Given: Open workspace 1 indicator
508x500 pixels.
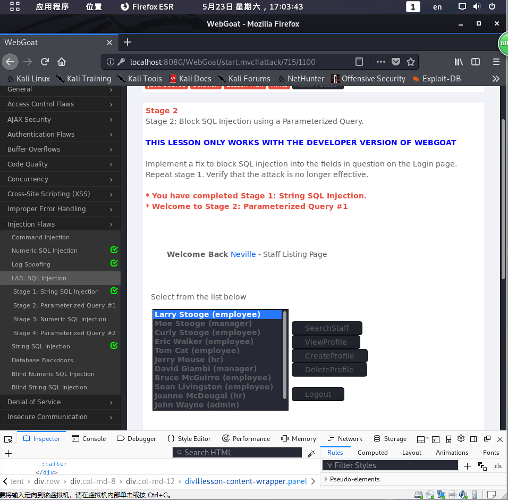Looking at the screenshot, I should 413,6.
